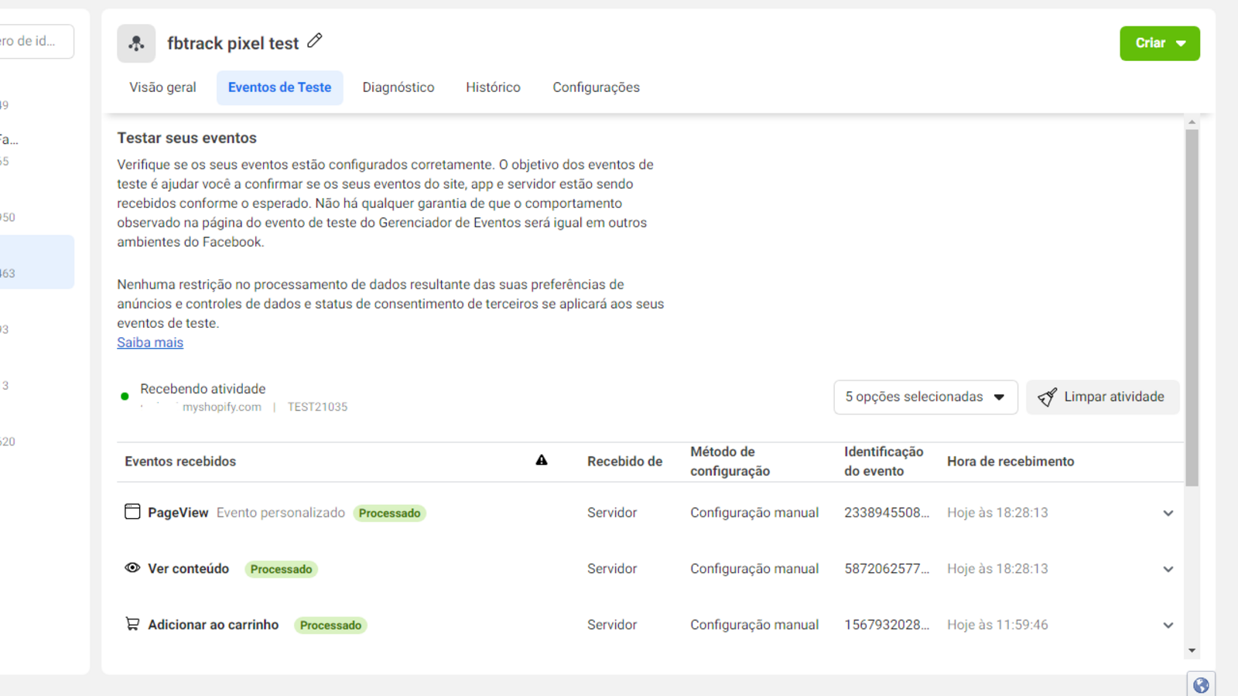Click PageView's Hoje às 18:28:13 timestamp
Viewport: 1238px width, 696px height.
[997, 513]
